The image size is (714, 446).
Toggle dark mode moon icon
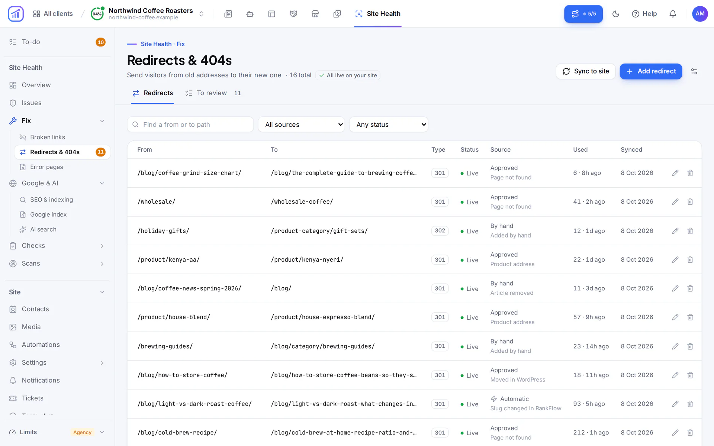616,14
